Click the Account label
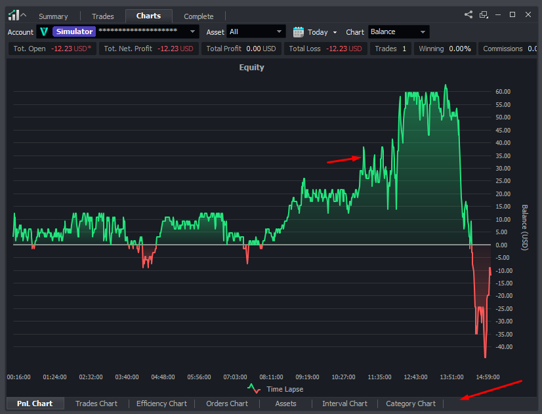 [20, 32]
